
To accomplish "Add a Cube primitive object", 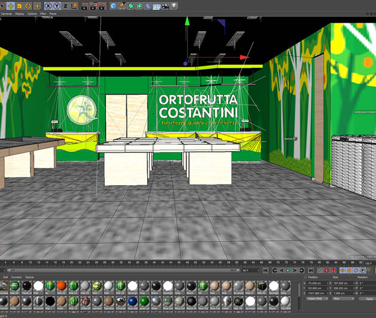I will click(x=113, y=6).
